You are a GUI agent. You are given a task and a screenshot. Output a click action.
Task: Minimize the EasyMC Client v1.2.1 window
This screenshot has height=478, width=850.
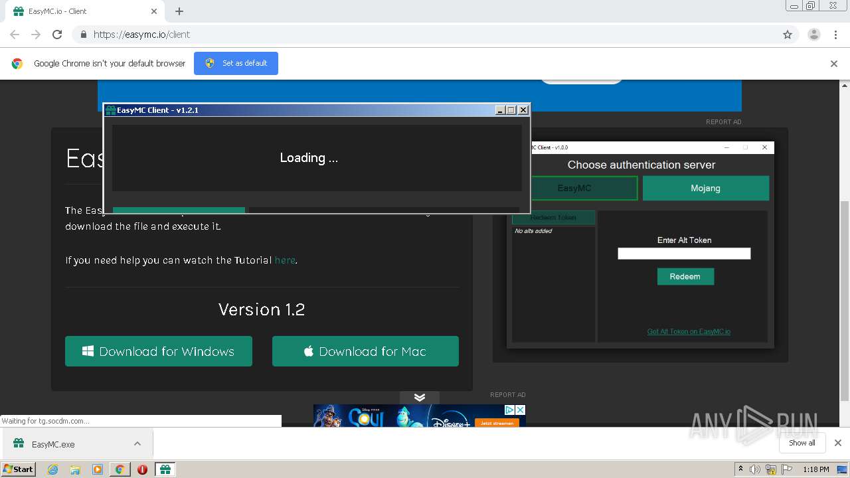(500, 110)
